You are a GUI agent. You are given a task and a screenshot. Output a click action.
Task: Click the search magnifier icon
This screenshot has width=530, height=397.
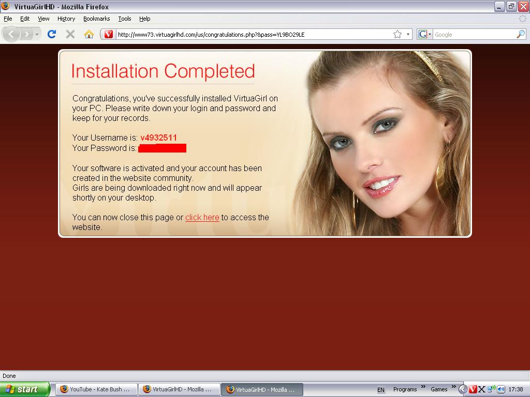point(520,34)
